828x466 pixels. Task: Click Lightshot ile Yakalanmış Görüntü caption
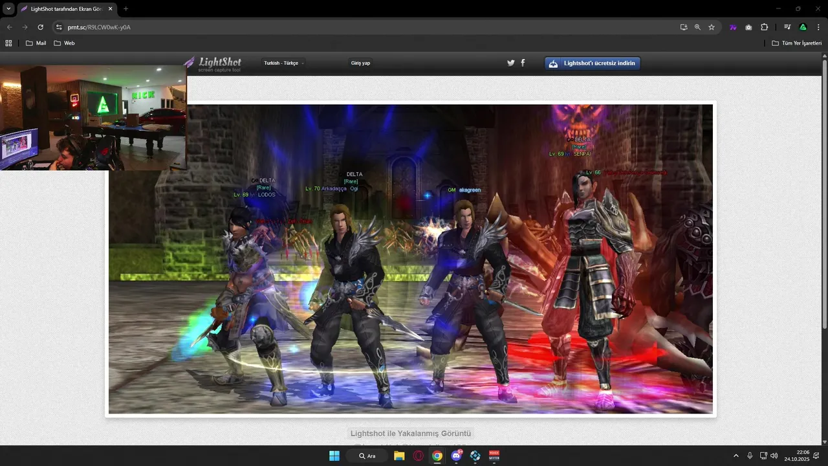click(x=411, y=433)
